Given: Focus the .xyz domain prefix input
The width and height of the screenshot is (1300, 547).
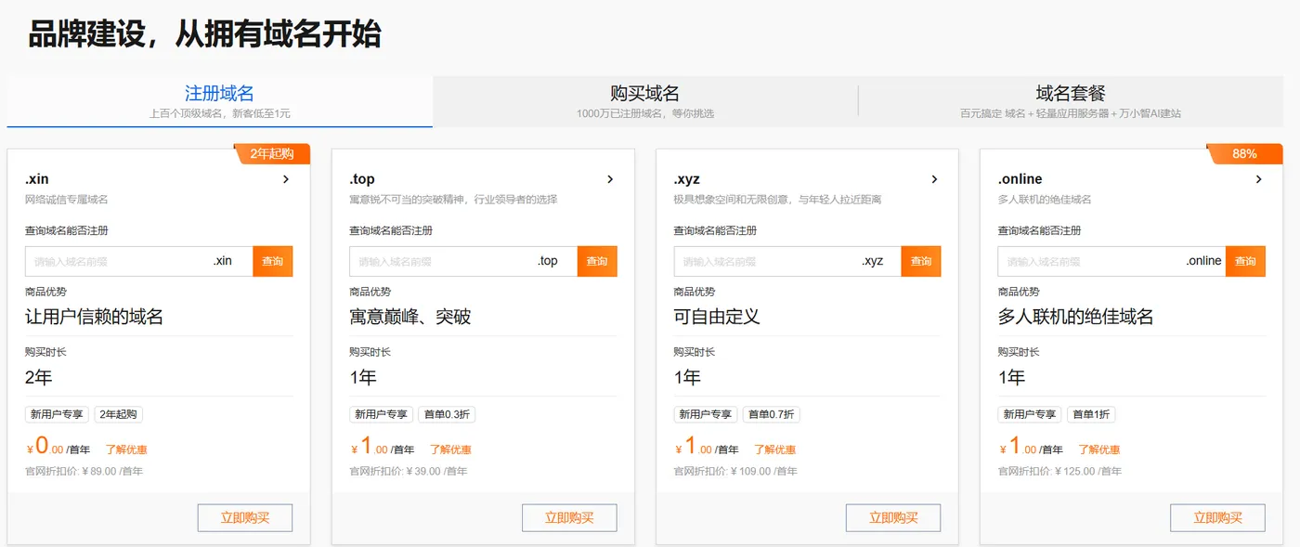Looking at the screenshot, I should pyautogui.click(x=787, y=261).
